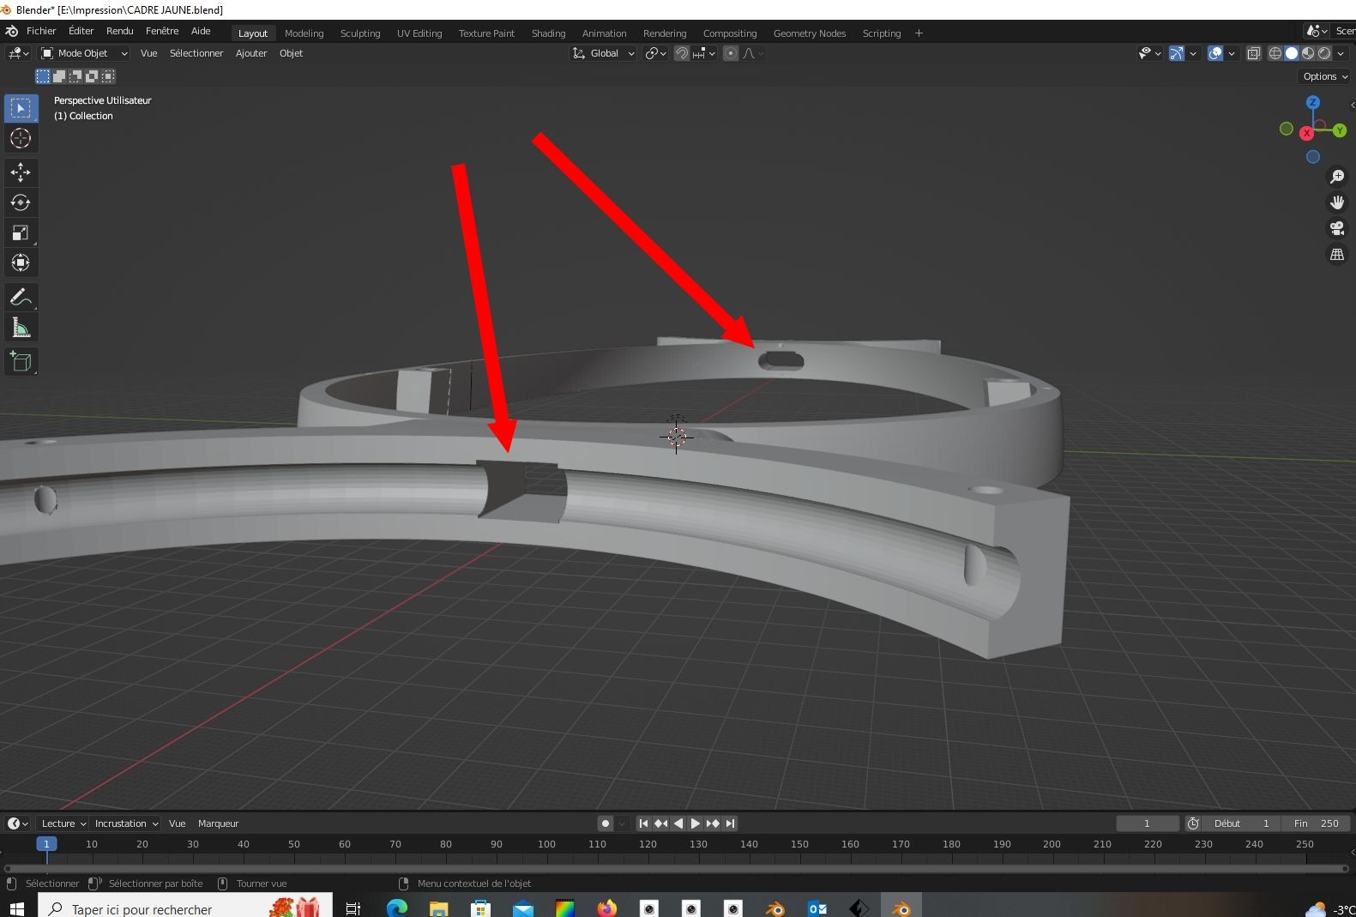Toggle X-ray display mode
The width and height of the screenshot is (1356, 917).
1253,53
